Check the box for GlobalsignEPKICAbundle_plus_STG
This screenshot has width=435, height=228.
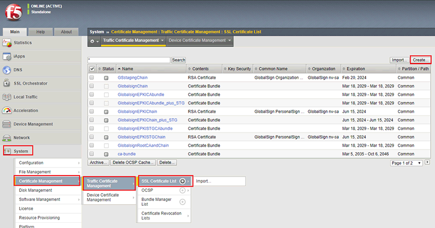92,103
